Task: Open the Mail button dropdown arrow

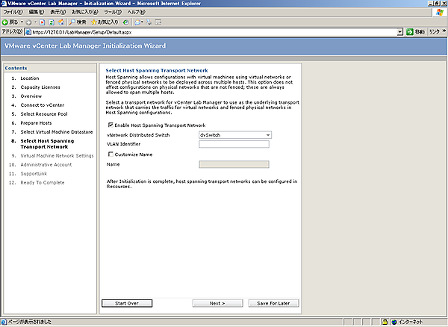Action: point(142,22)
